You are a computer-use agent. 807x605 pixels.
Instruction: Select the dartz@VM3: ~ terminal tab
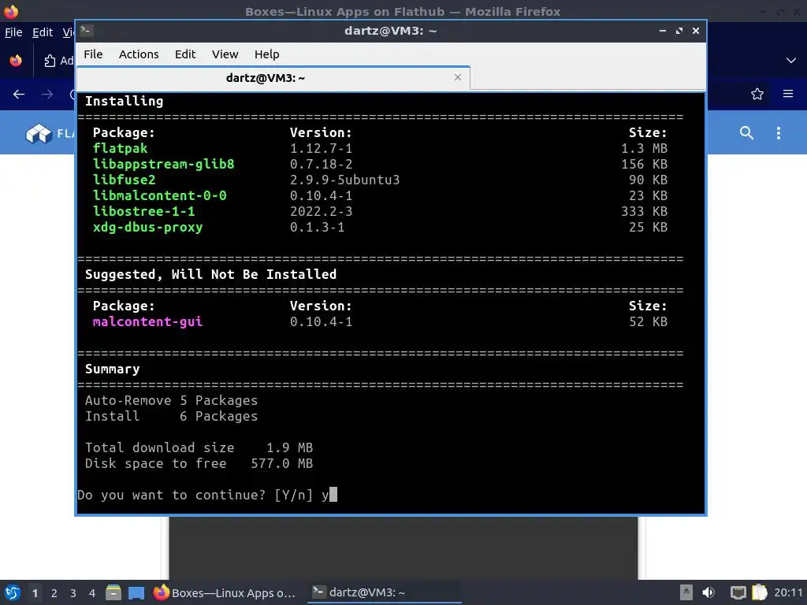[x=265, y=78]
